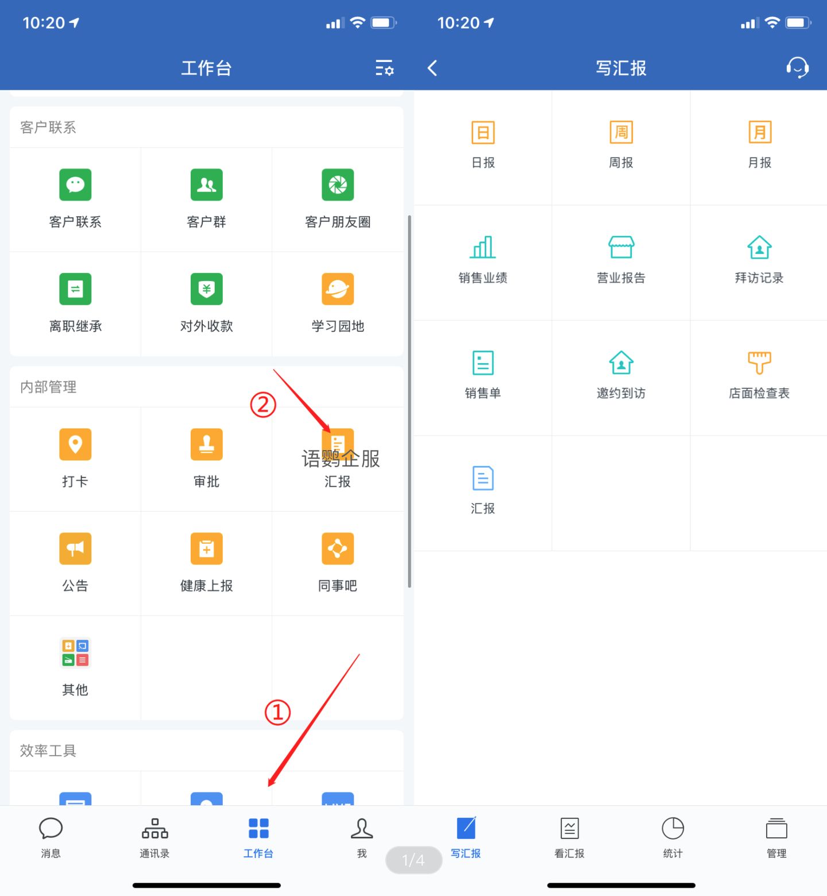This screenshot has height=896, width=827.
Task: Open 对外收款 payment icon
Action: (206, 289)
